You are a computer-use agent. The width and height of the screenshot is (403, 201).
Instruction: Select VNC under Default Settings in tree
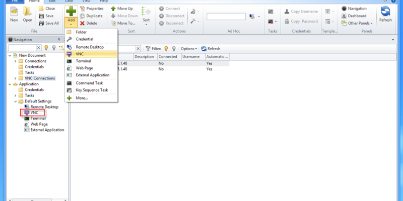click(34, 113)
